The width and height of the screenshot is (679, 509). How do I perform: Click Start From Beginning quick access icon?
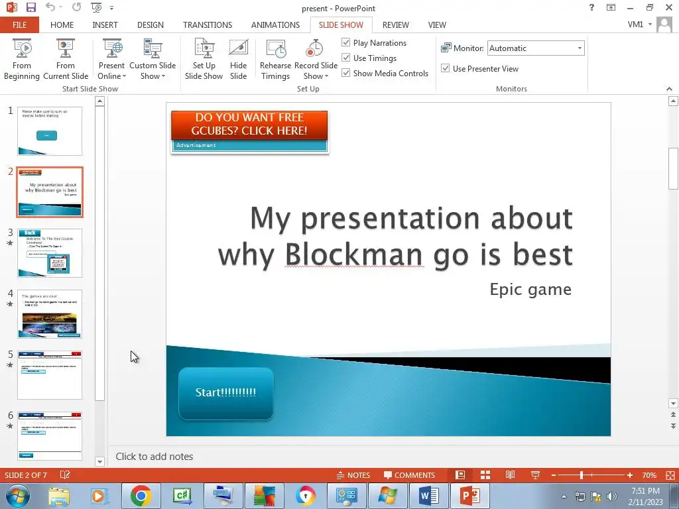tap(96, 7)
